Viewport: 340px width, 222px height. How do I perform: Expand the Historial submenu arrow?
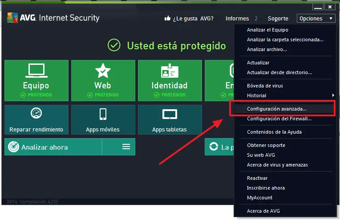(x=333, y=95)
